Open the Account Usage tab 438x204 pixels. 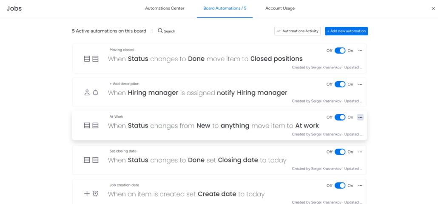(280, 8)
